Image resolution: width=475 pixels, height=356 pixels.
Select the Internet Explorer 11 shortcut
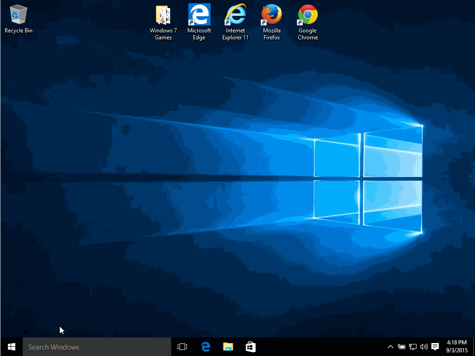(x=235, y=22)
